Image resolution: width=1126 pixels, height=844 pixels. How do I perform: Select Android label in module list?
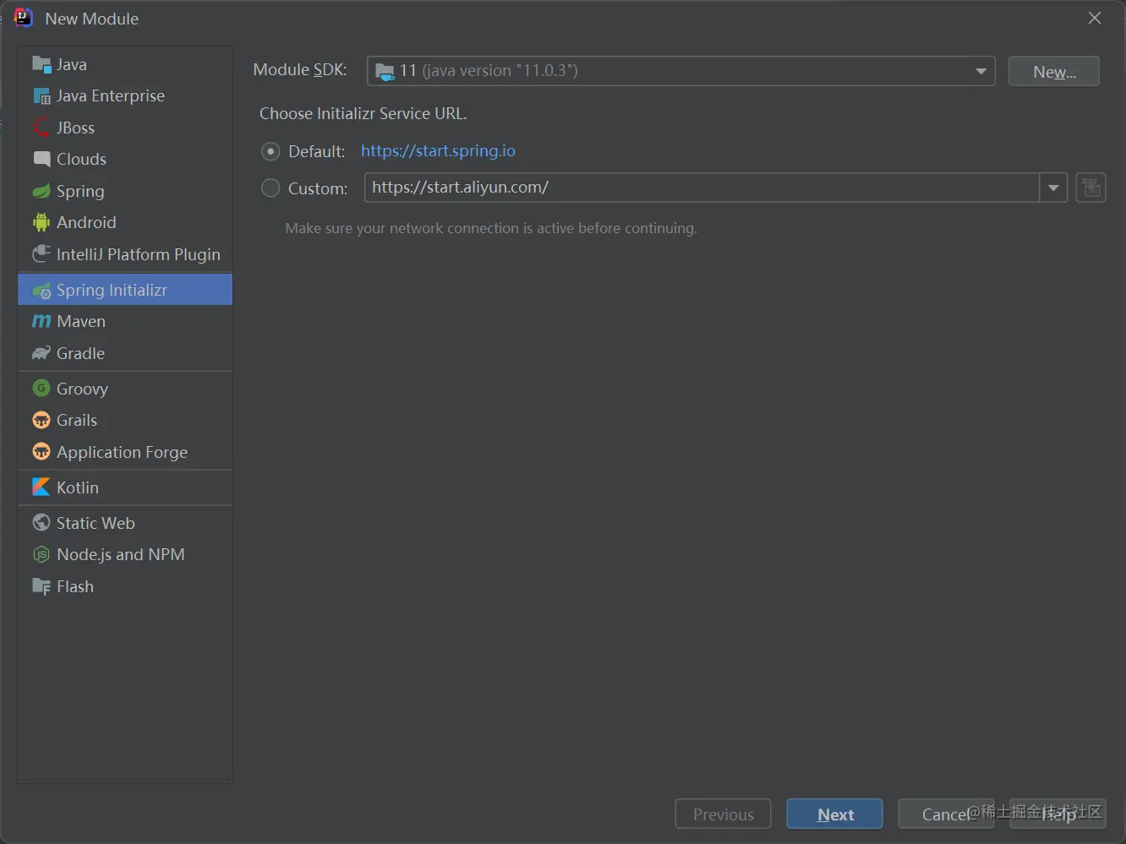(86, 222)
